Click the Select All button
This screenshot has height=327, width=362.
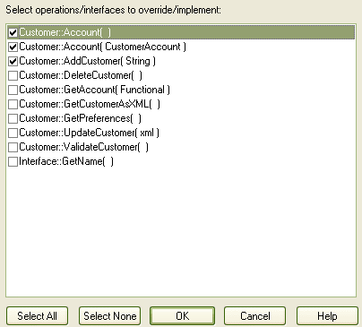point(37,316)
